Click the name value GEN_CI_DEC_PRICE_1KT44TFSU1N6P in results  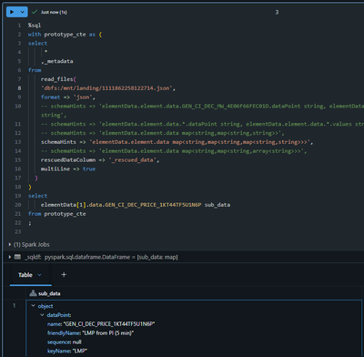coord(109,324)
